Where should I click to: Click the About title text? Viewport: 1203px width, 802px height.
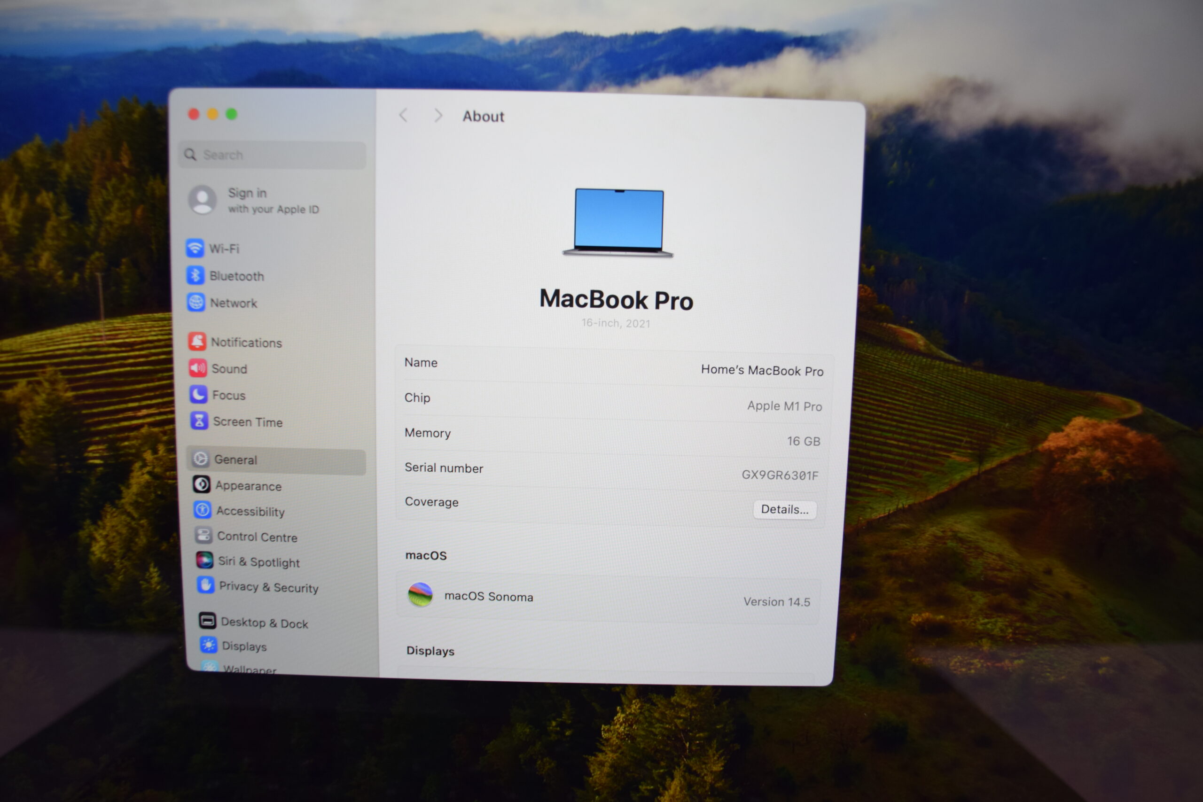click(484, 117)
